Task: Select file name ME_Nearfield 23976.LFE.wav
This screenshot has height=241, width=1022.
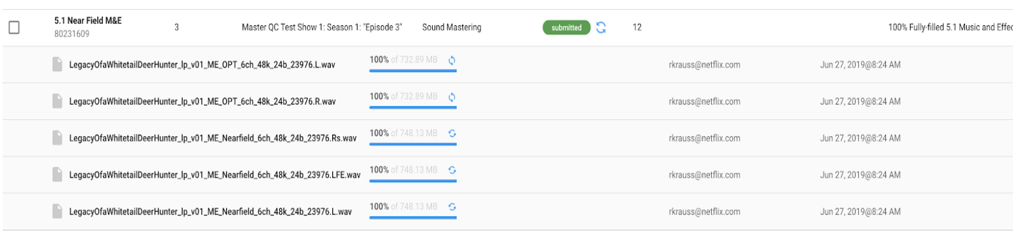Action: pos(215,175)
